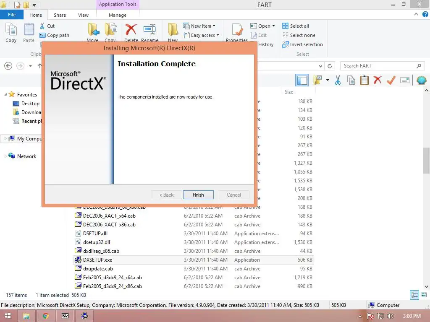Image resolution: width=430 pixels, height=322 pixels.
Task: Select the Application Tools contextual tab
Action: coord(118,4)
